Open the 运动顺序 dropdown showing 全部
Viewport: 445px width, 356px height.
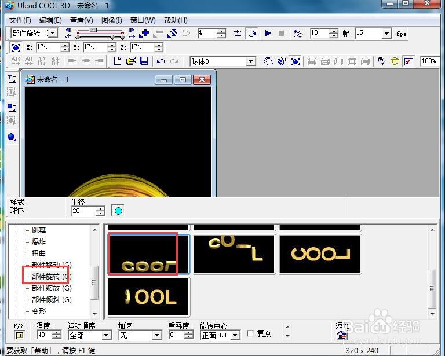[107, 336]
